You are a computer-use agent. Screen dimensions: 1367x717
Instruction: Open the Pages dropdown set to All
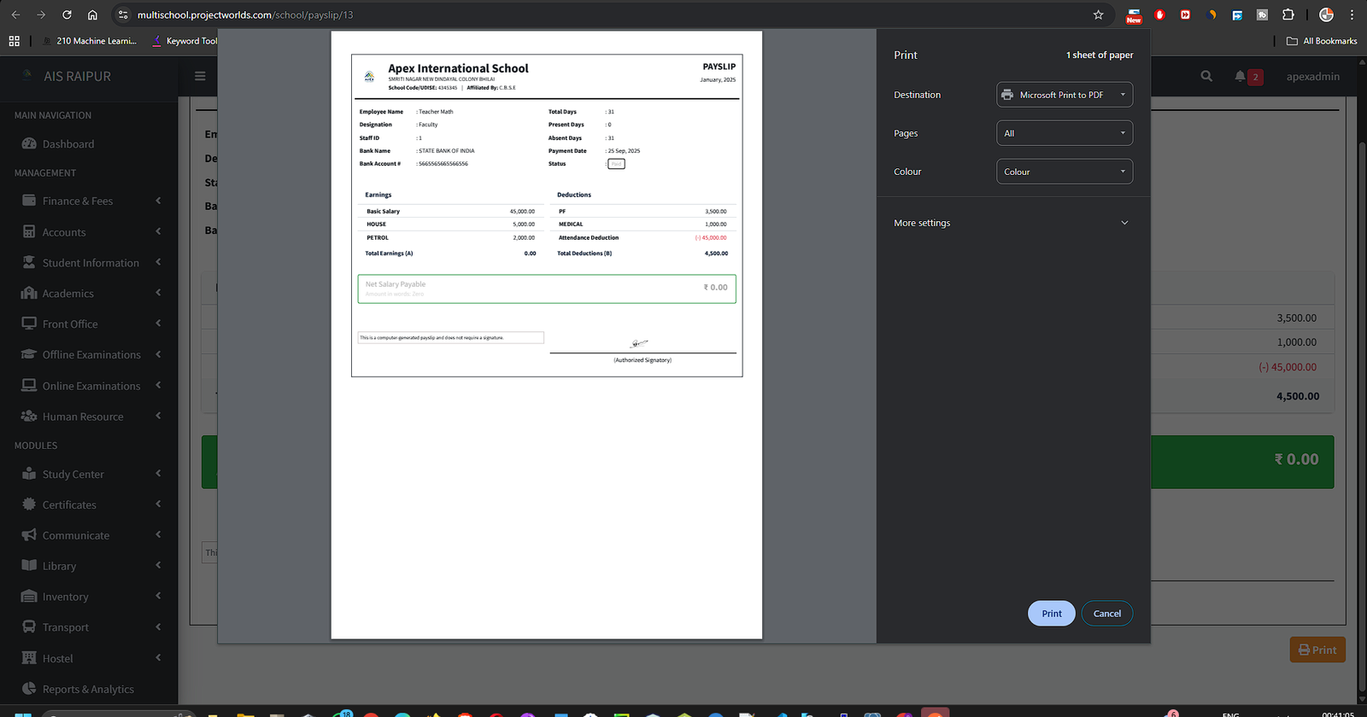coord(1064,133)
